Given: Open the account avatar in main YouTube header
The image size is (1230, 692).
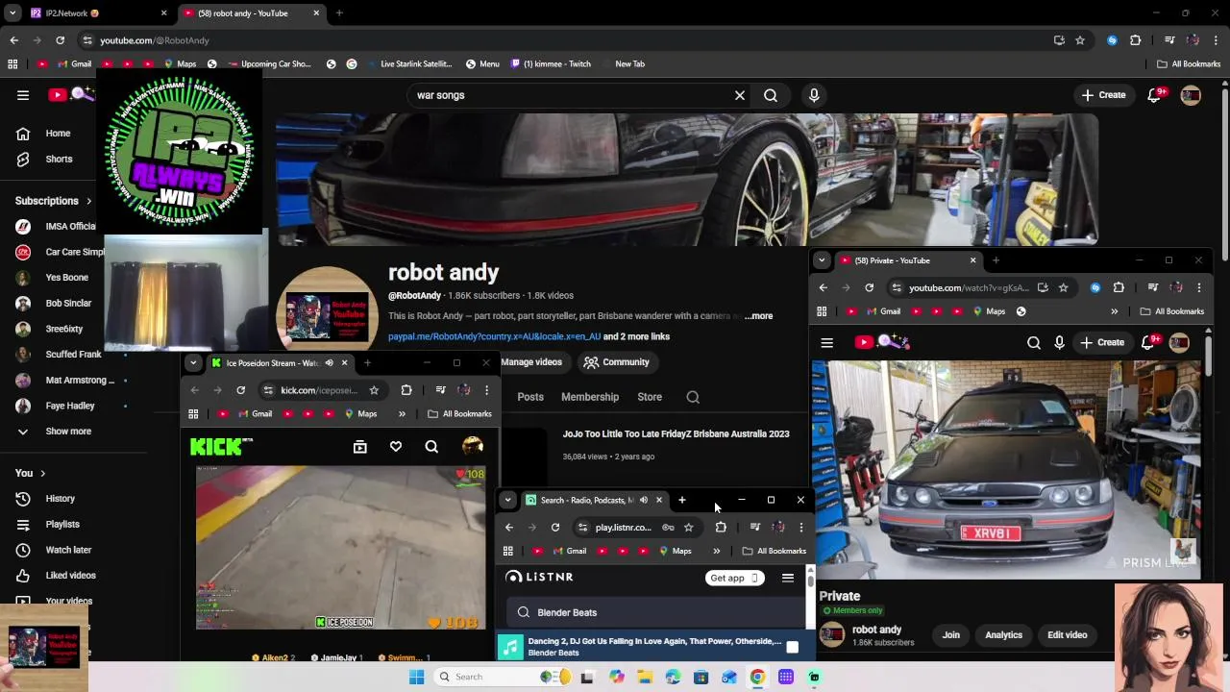Looking at the screenshot, I should (1191, 95).
